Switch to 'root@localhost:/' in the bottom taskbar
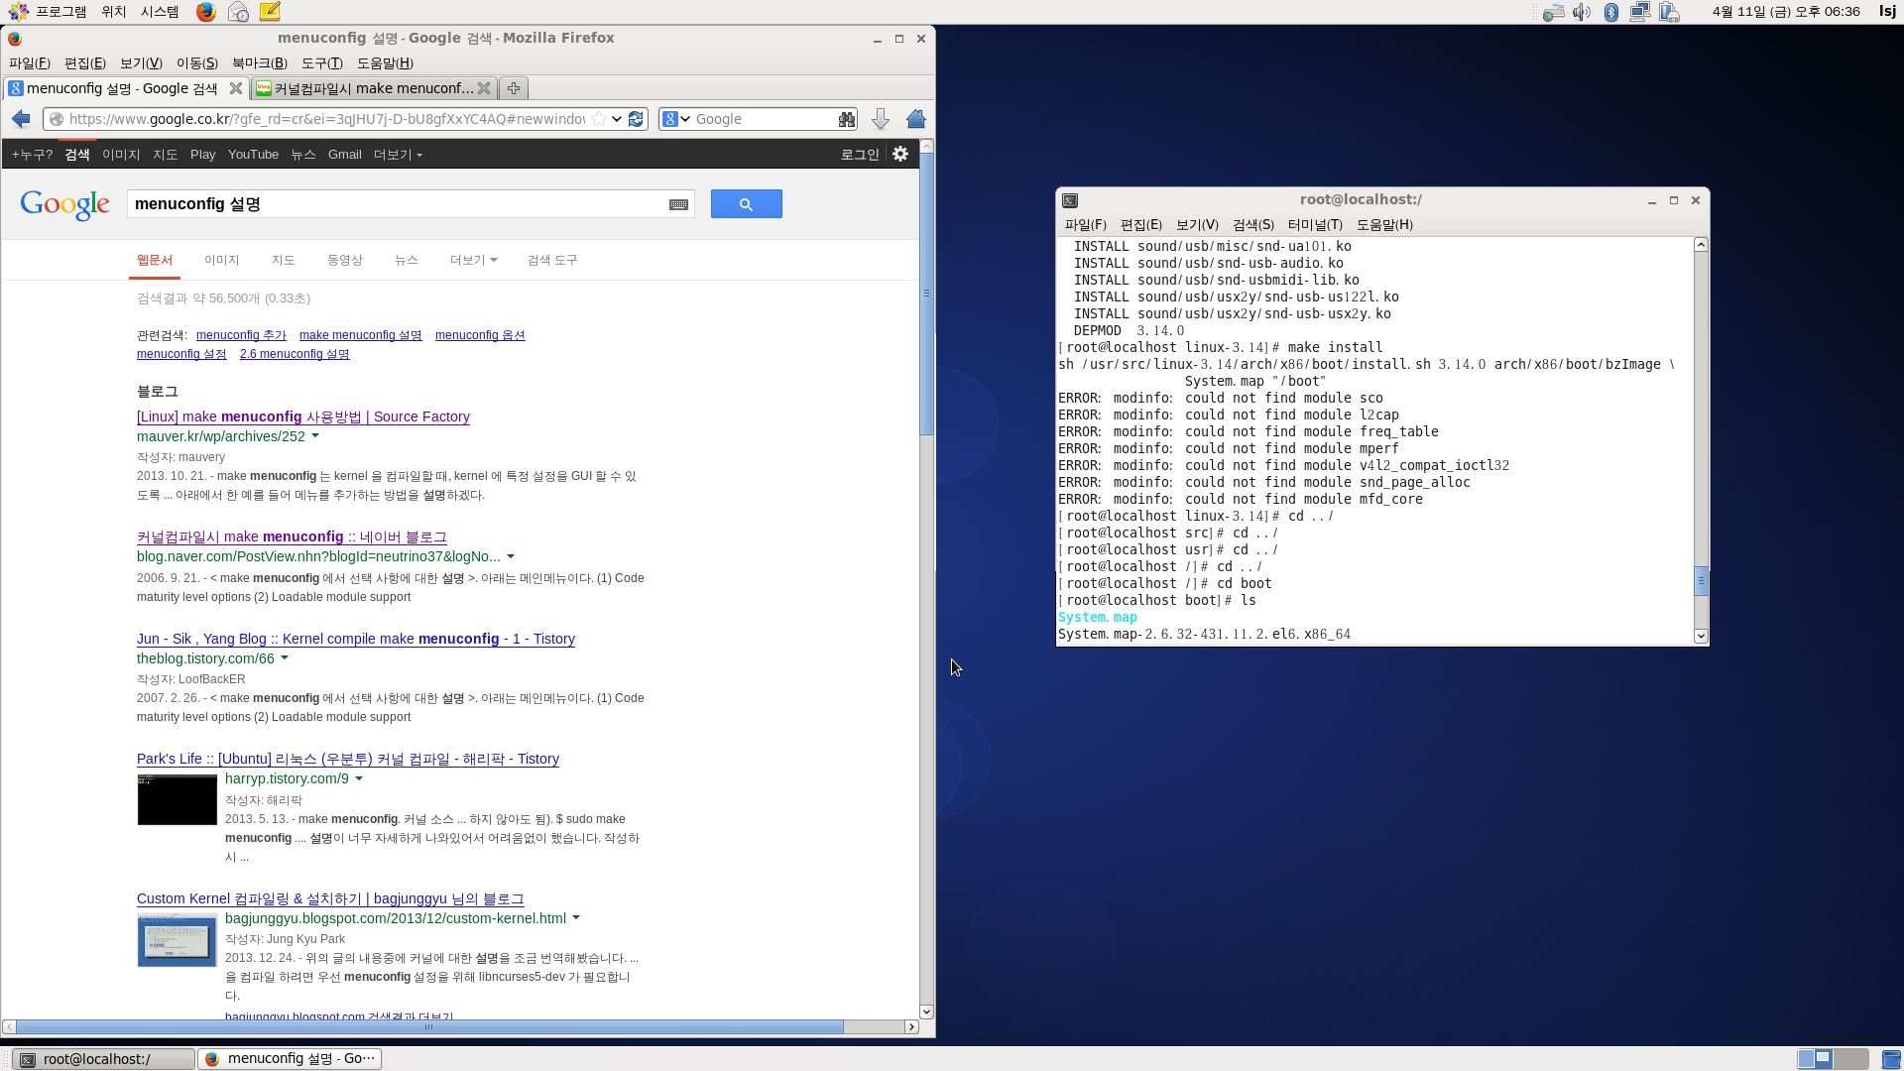Image resolution: width=1904 pixels, height=1071 pixels. (x=104, y=1059)
